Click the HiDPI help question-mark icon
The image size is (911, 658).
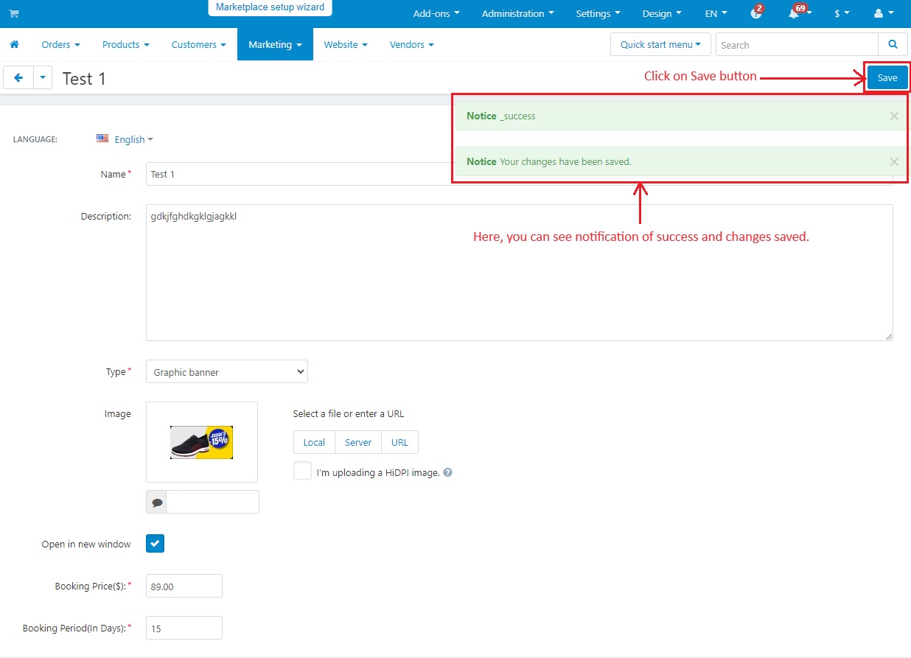coord(447,473)
